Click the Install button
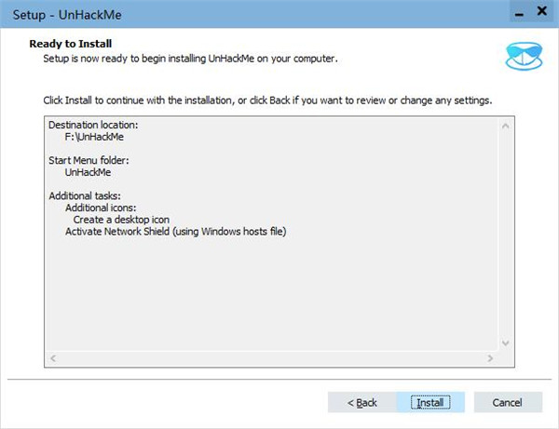 point(430,402)
